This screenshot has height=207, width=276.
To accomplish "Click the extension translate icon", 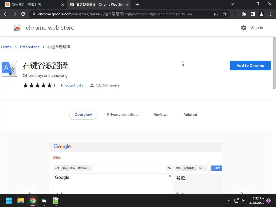I will click(9, 69).
